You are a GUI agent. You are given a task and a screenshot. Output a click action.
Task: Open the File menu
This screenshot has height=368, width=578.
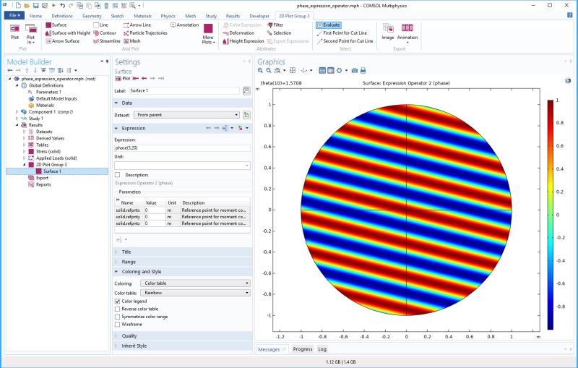pyautogui.click(x=14, y=15)
